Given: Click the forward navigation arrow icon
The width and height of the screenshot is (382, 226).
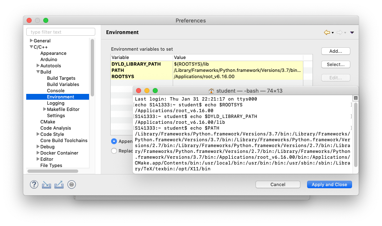Looking at the screenshot, I should [340, 32].
